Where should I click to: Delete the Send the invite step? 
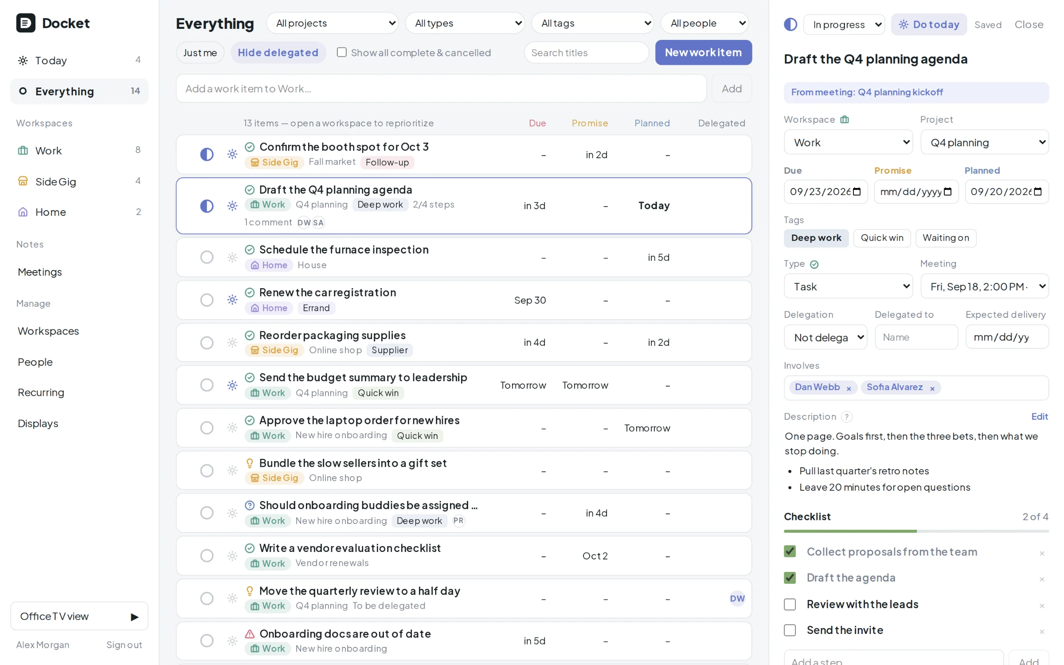[1042, 632]
